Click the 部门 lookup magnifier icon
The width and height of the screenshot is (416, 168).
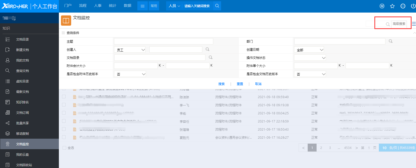point(390,41)
